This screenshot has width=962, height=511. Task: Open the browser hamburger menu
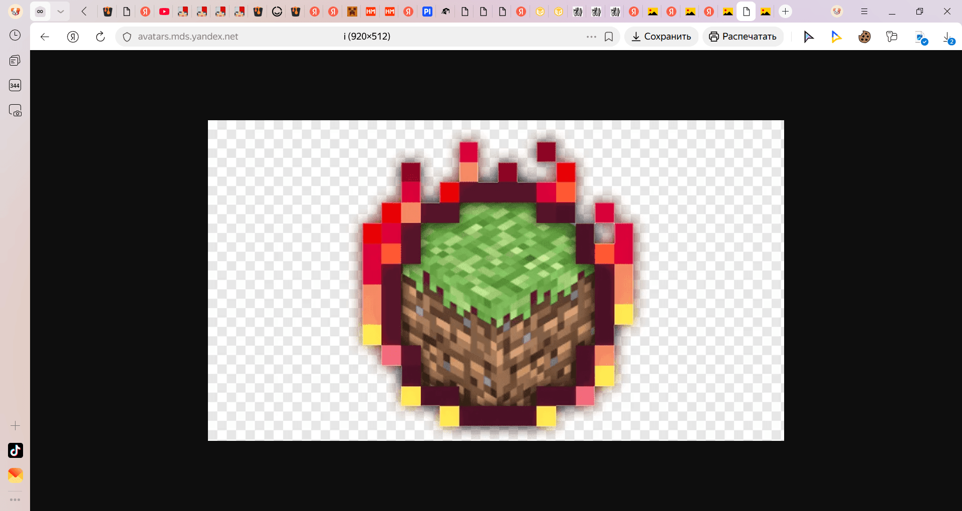tap(864, 12)
